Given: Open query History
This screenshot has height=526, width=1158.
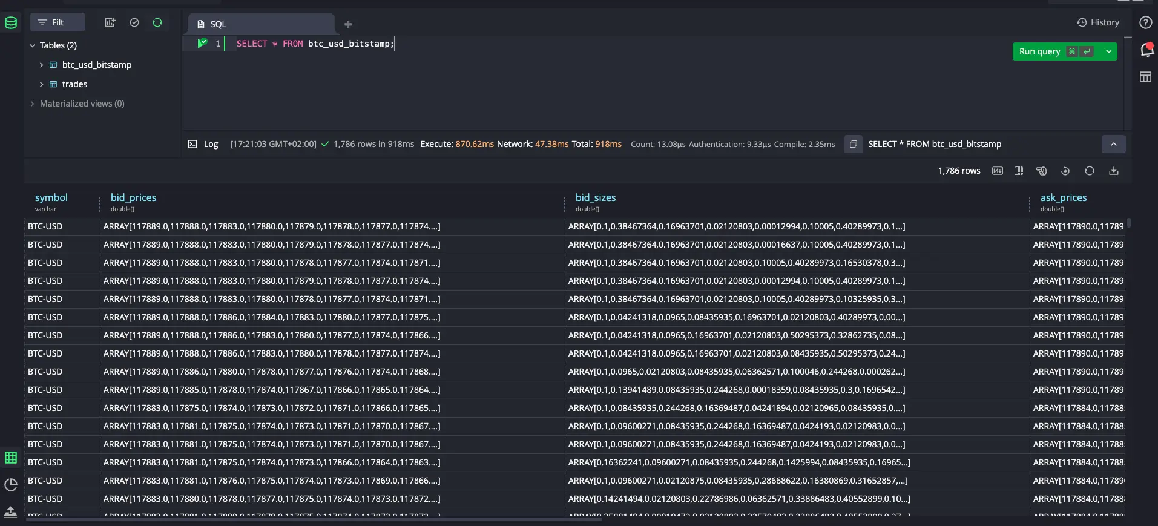Looking at the screenshot, I should (x=1097, y=22).
